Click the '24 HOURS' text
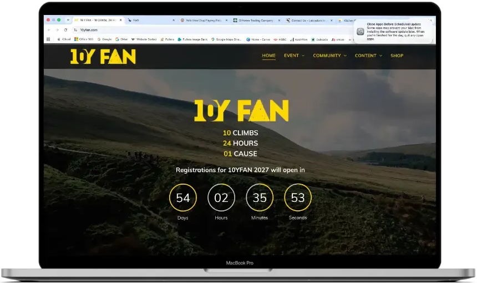 (x=240, y=143)
